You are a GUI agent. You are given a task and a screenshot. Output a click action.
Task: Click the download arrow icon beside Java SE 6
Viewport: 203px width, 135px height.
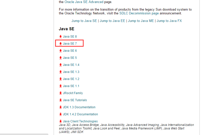pos(60,51)
